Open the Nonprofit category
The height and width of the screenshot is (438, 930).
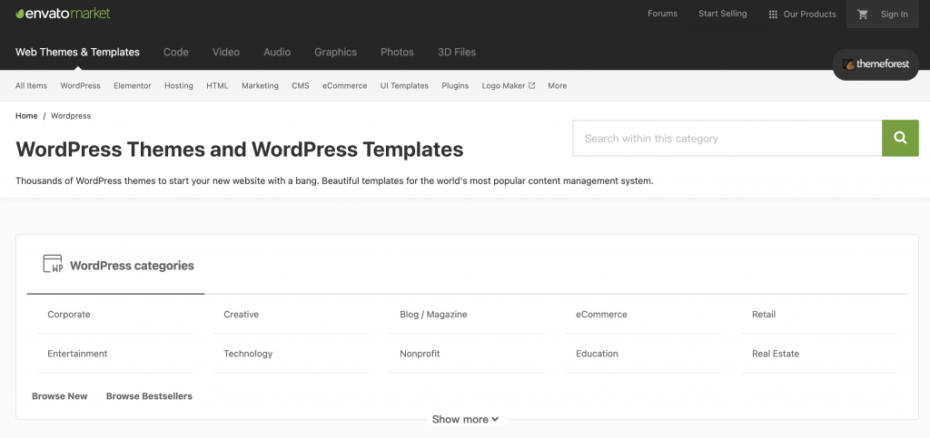pos(420,354)
